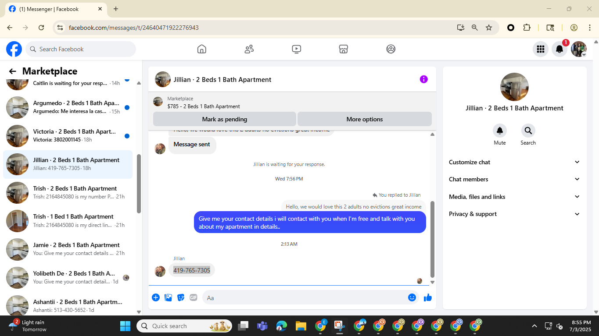Viewport: 599px width, 336px height.
Task: Open the Watch video icon
Action: tap(297, 49)
